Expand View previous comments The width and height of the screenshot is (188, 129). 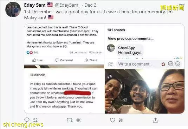[x=131, y=39]
